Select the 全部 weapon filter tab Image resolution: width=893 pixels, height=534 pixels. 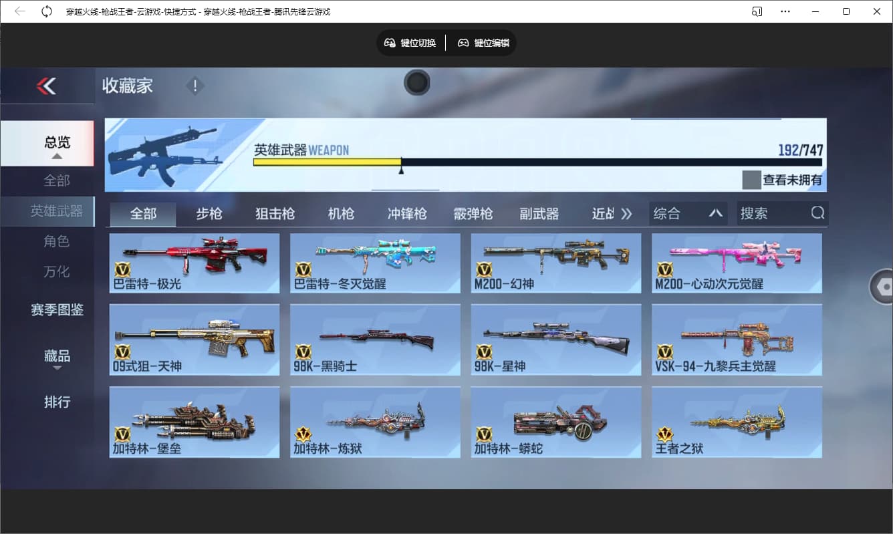143,214
